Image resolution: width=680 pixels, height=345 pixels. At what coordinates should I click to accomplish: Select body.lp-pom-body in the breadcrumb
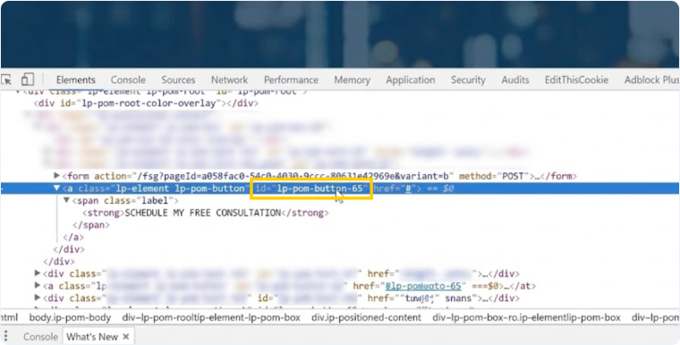[x=71, y=317]
